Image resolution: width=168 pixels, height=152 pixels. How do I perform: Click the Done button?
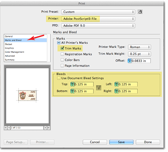tap(148, 142)
